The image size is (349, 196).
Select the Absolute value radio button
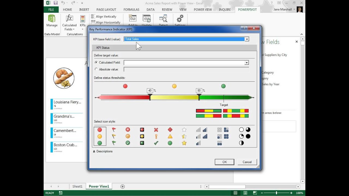click(x=96, y=69)
